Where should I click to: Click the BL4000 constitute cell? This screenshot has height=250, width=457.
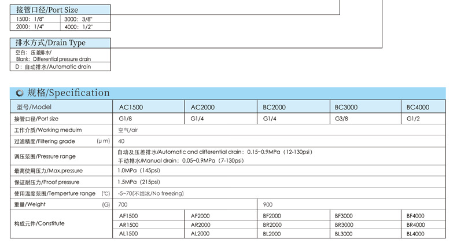415,234
